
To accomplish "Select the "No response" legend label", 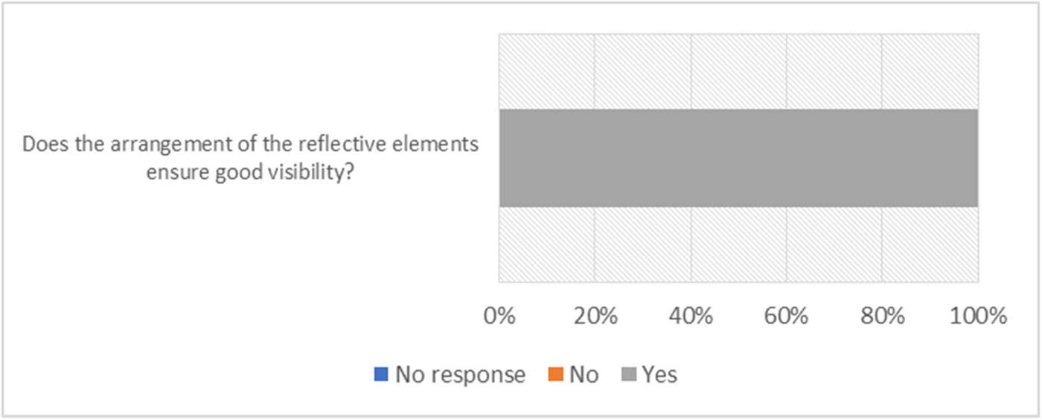I will (x=460, y=375).
